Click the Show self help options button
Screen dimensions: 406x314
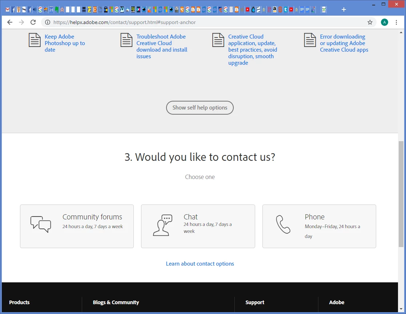tap(200, 108)
